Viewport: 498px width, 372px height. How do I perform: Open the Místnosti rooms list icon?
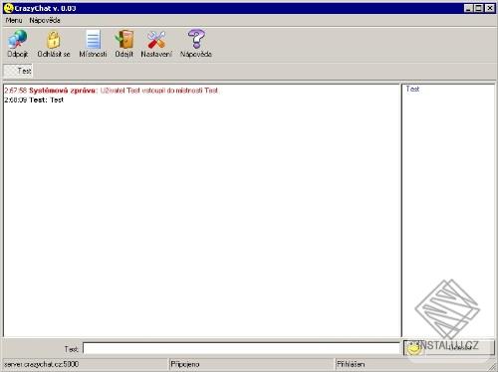pos(93,39)
